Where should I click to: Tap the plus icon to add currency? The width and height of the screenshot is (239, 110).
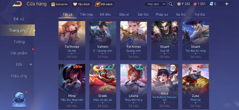click(227, 4)
